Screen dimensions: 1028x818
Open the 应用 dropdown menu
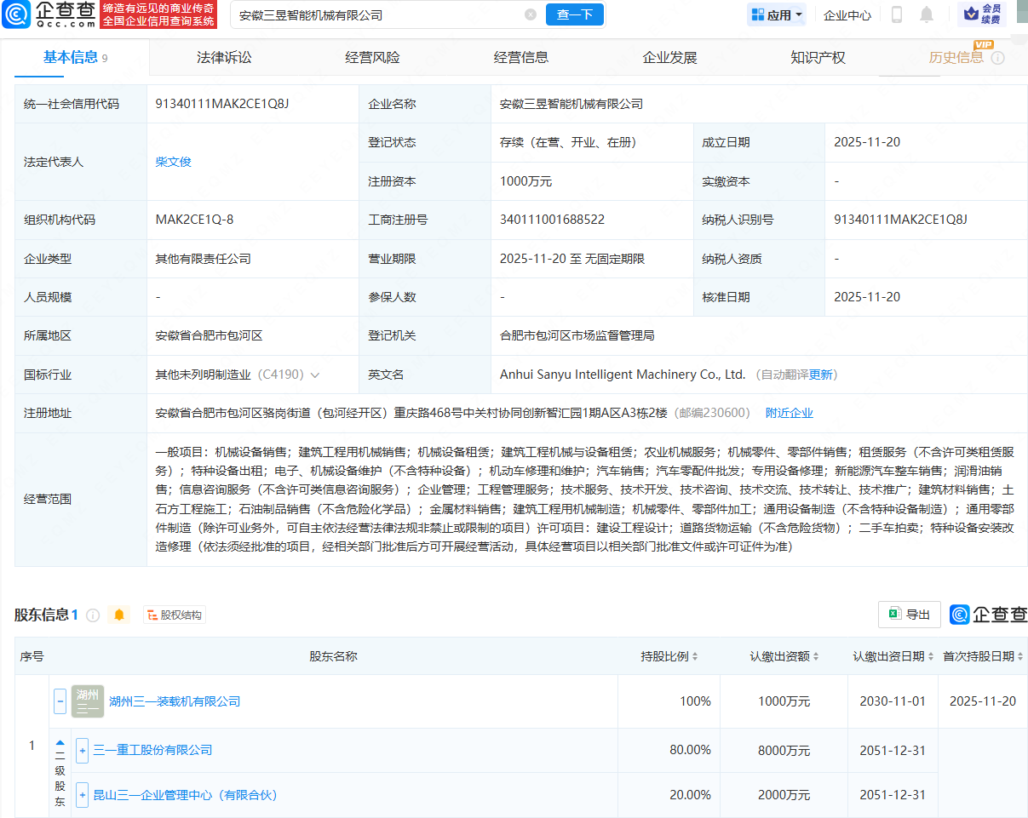pos(776,15)
